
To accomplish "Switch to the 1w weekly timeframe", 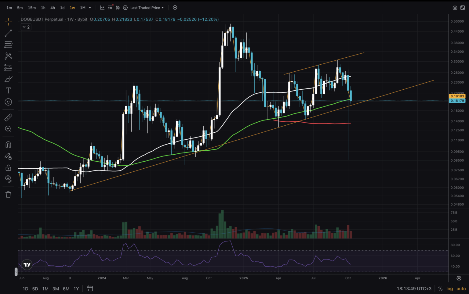I will [x=72, y=8].
